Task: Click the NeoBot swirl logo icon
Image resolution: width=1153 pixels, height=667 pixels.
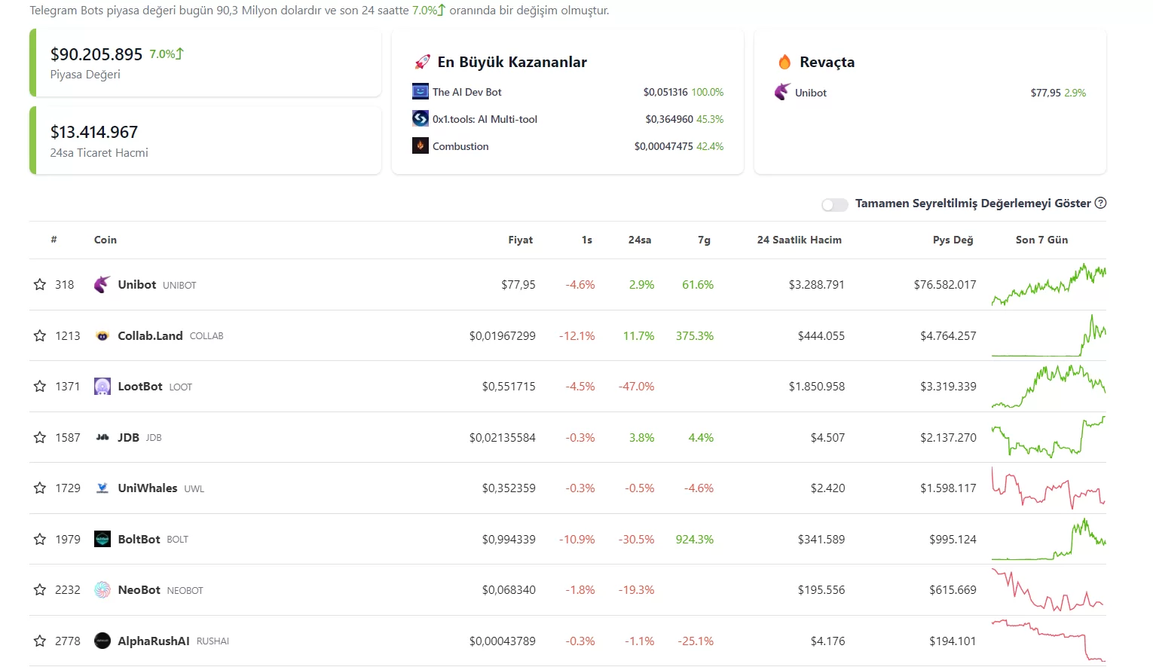Action: coord(102,589)
